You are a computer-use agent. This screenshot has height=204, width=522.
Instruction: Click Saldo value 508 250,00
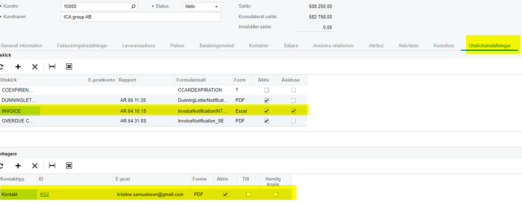pyautogui.click(x=320, y=6)
